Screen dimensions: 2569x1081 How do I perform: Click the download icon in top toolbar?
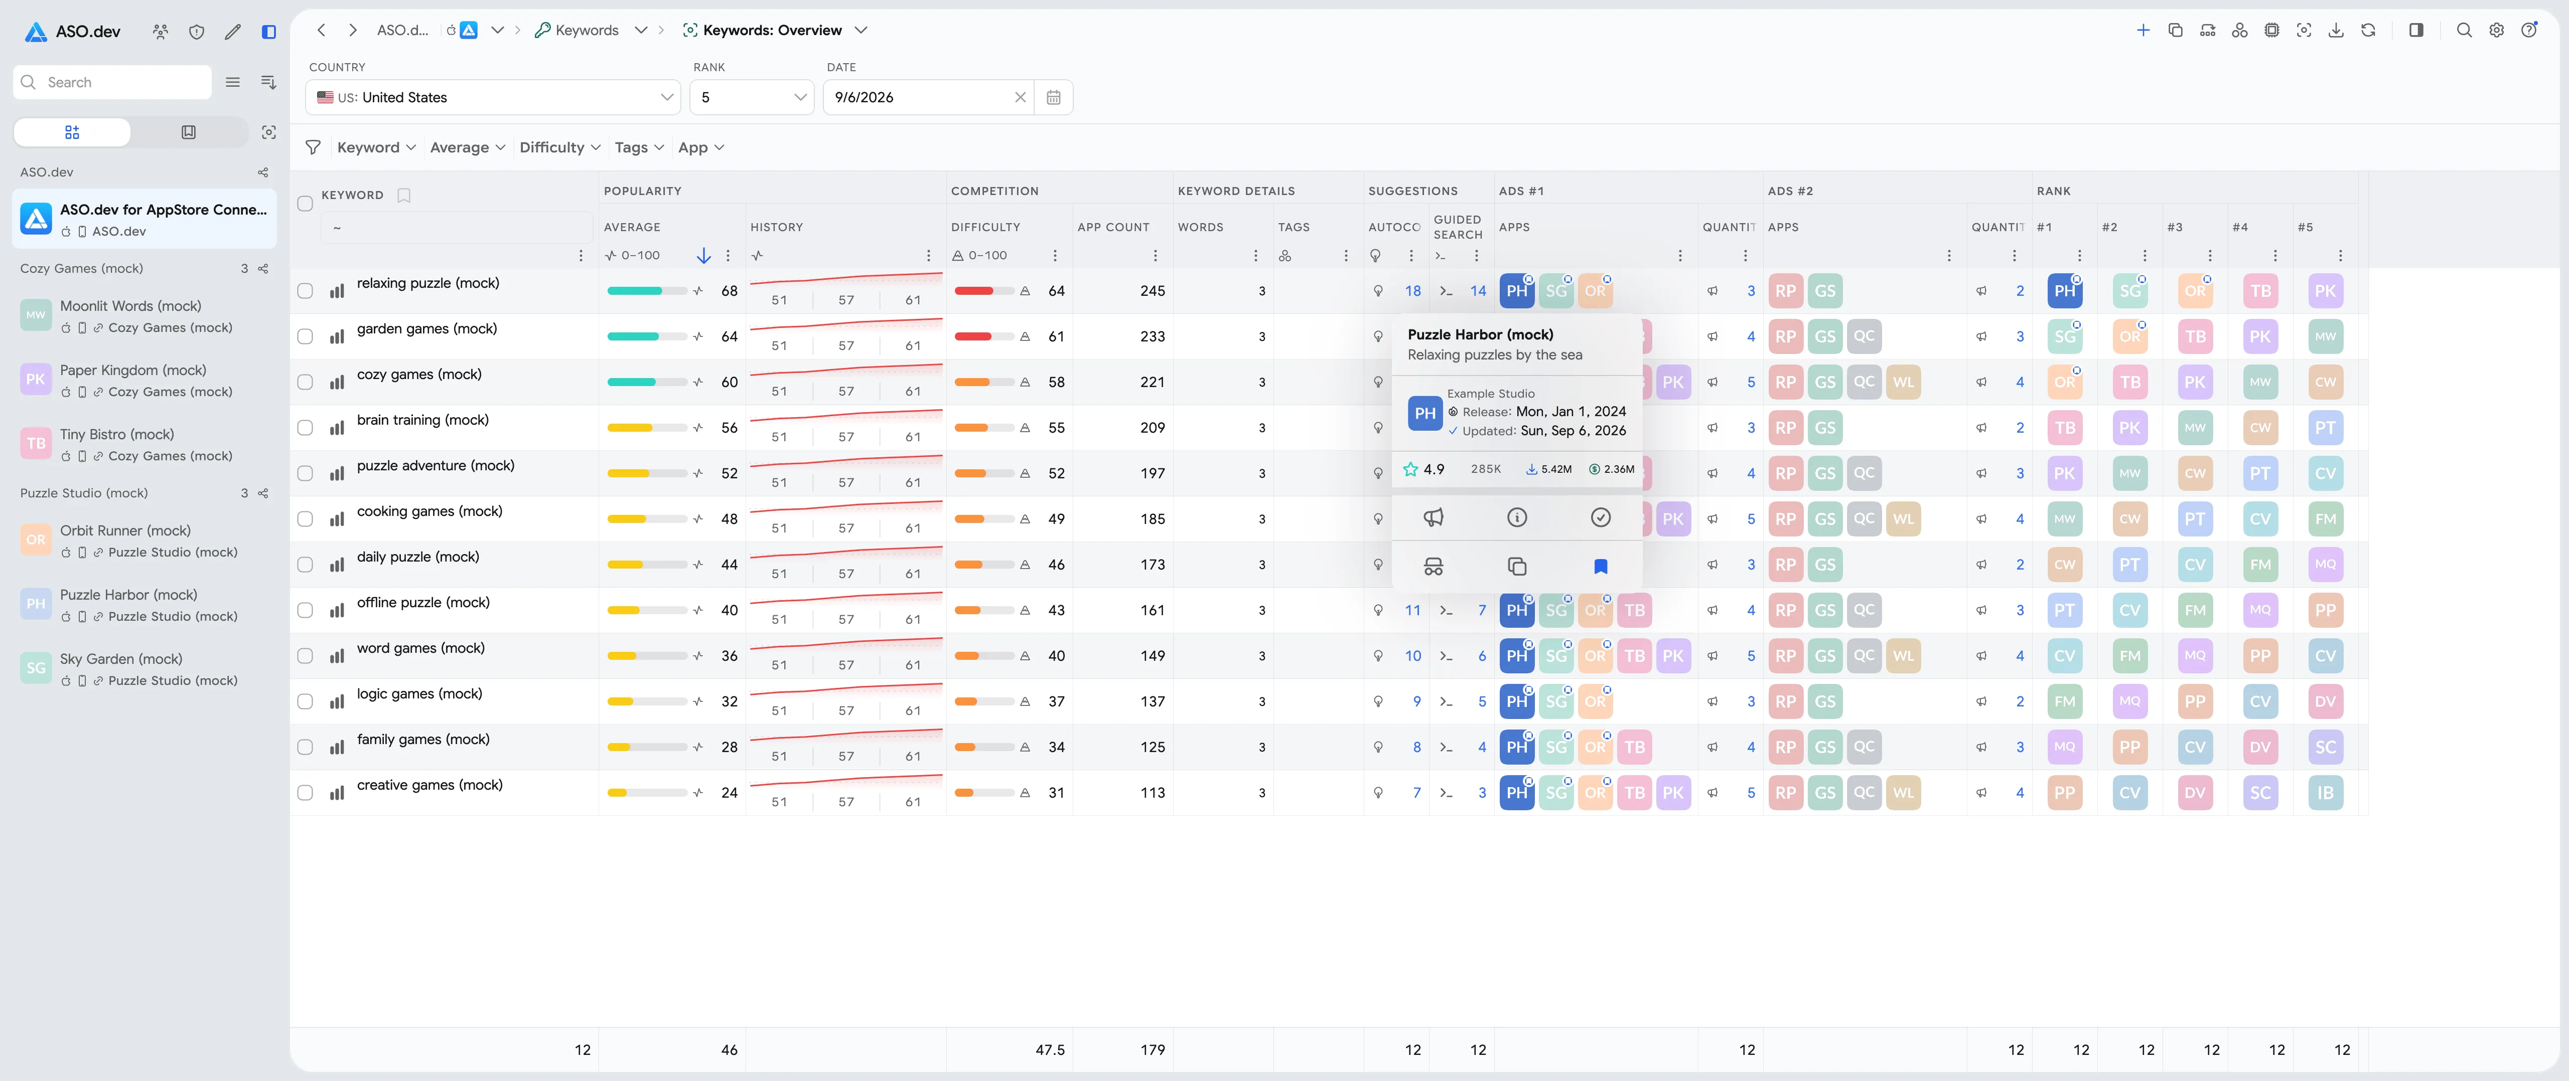coord(2336,31)
